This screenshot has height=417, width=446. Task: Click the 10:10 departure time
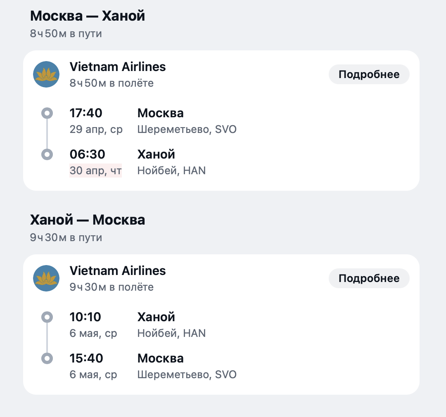[x=85, y=317]
